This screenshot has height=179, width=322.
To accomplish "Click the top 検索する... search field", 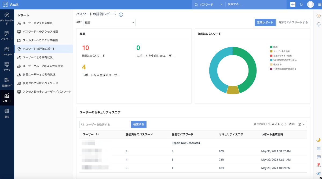I will (x=256, y=5).
